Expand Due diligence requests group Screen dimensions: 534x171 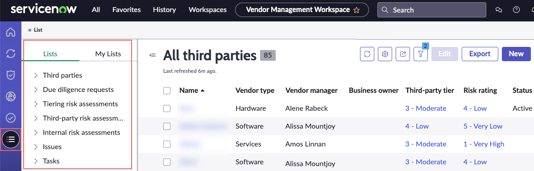coord(36,90)
